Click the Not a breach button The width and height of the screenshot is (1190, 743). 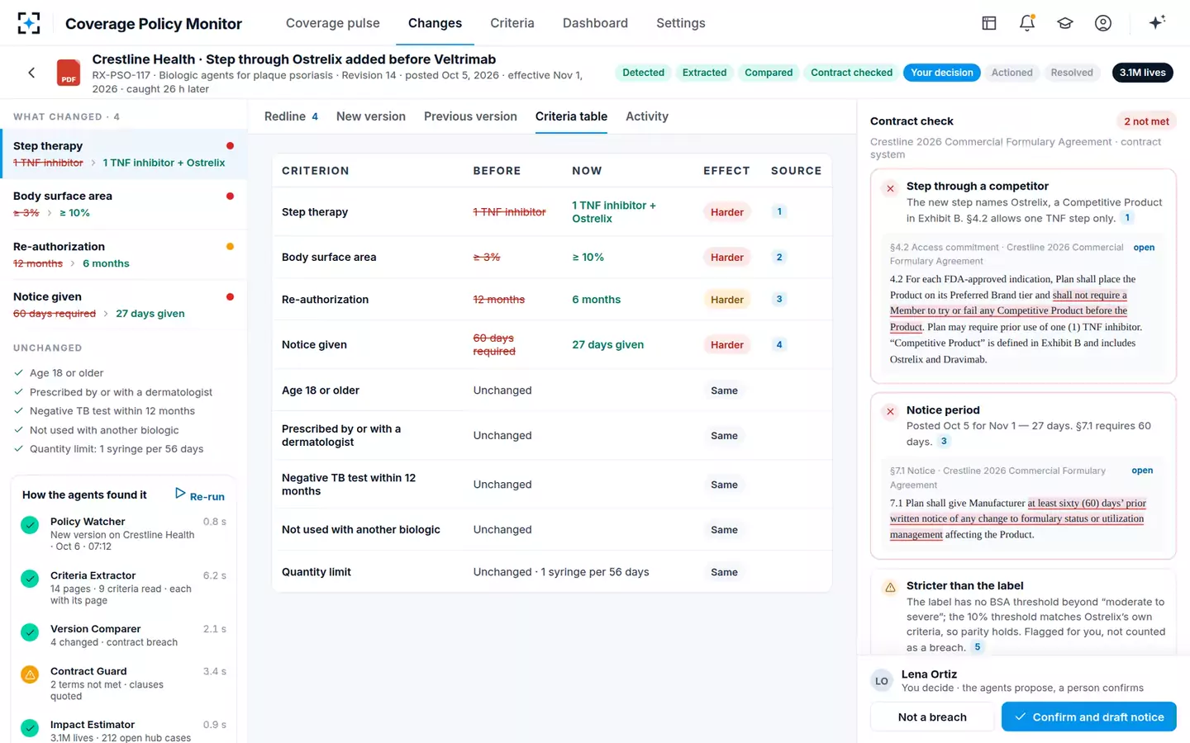(932, 717)
